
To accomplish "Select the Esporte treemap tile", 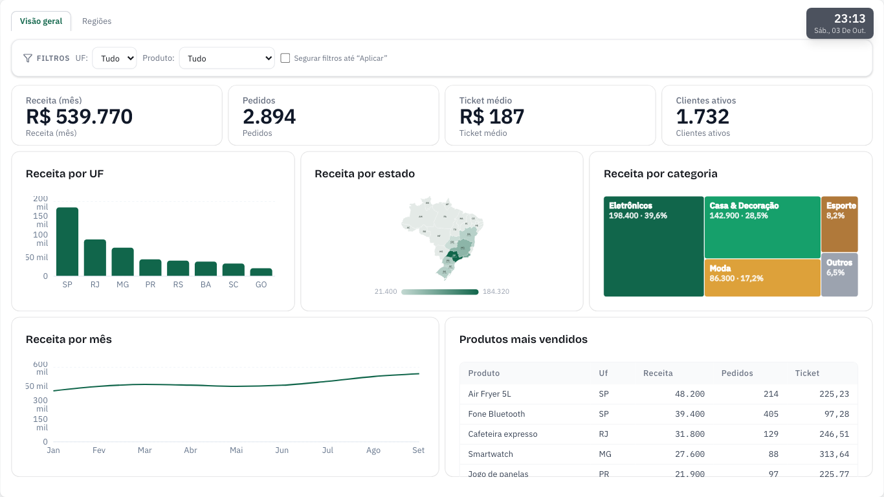I will coord(839,224).
